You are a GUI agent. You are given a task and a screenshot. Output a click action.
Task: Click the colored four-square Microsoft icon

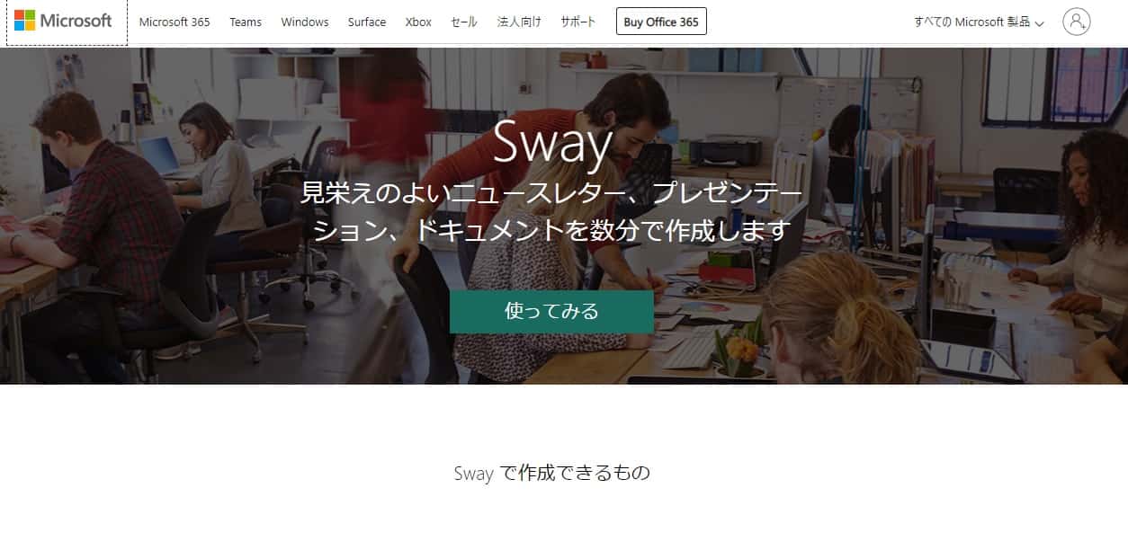click(24, 21)
